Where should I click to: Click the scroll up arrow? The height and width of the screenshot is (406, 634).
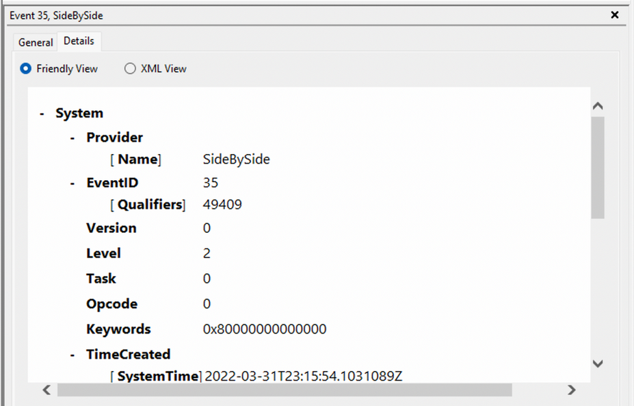597,105
